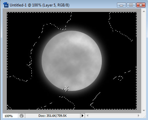Click the status bar preview icon next to zoom
The height and width of the screenshot is (120, 148).
22,116
